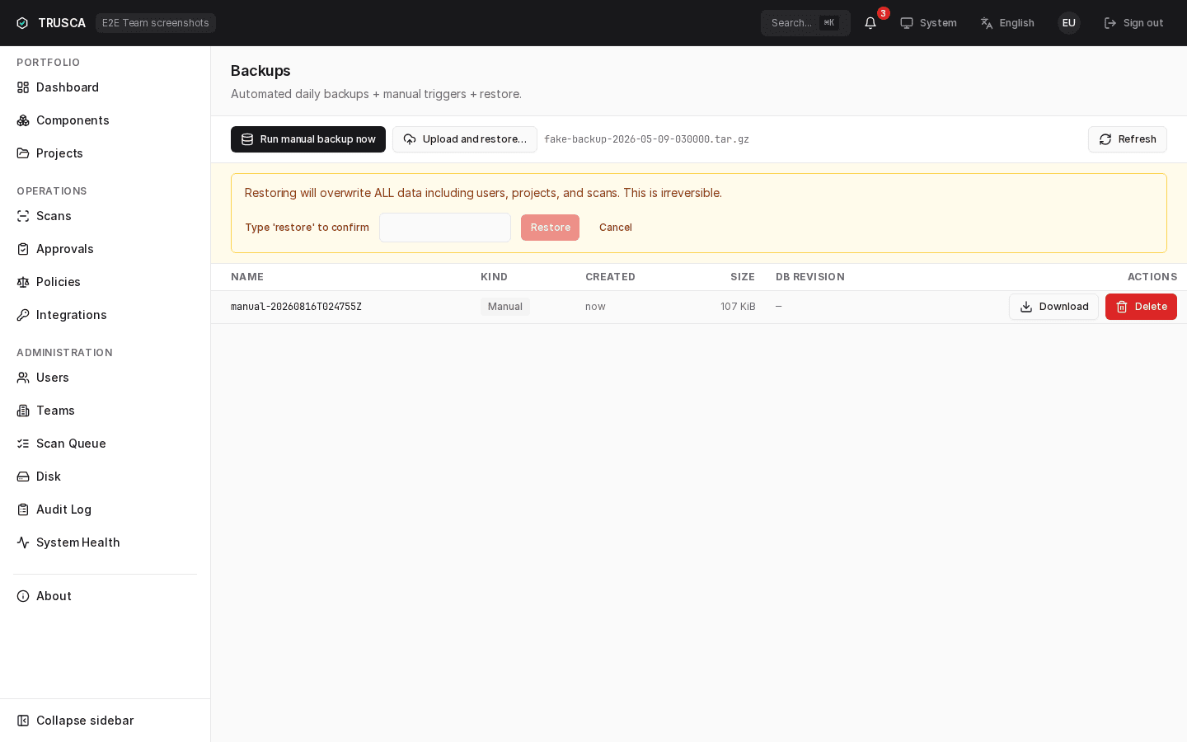Screen dimensions: 1187x742
Task: Click the Name column header
Action: click(247, 277)
